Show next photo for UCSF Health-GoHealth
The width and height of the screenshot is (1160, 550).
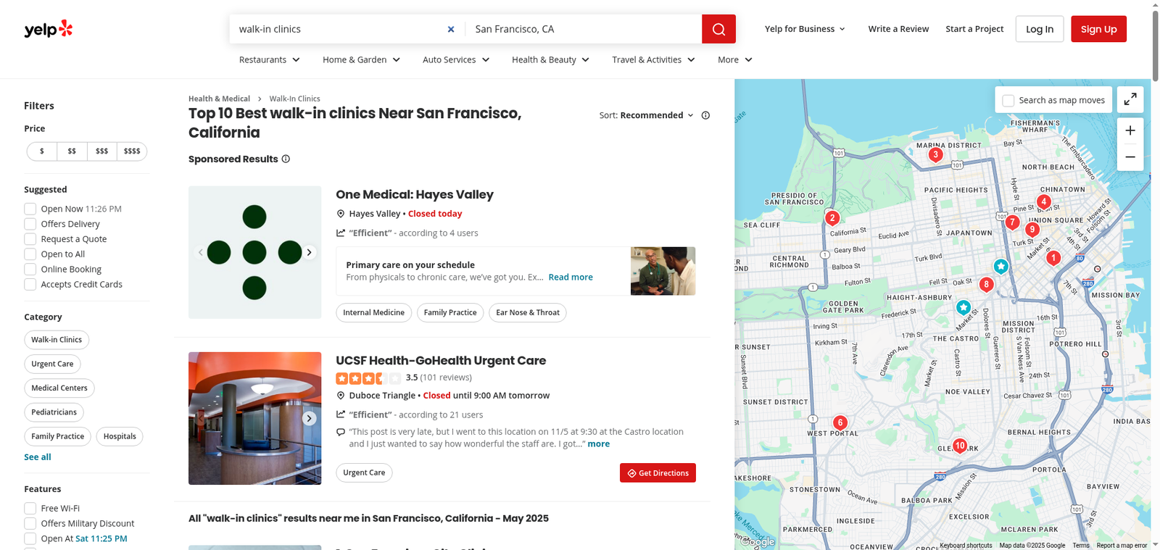(309, 418)
